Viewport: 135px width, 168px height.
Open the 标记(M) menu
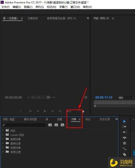point(51,7)
